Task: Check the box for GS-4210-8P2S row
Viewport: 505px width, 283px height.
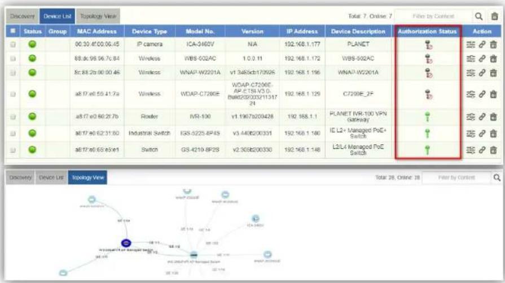Action: coord(13,150)
